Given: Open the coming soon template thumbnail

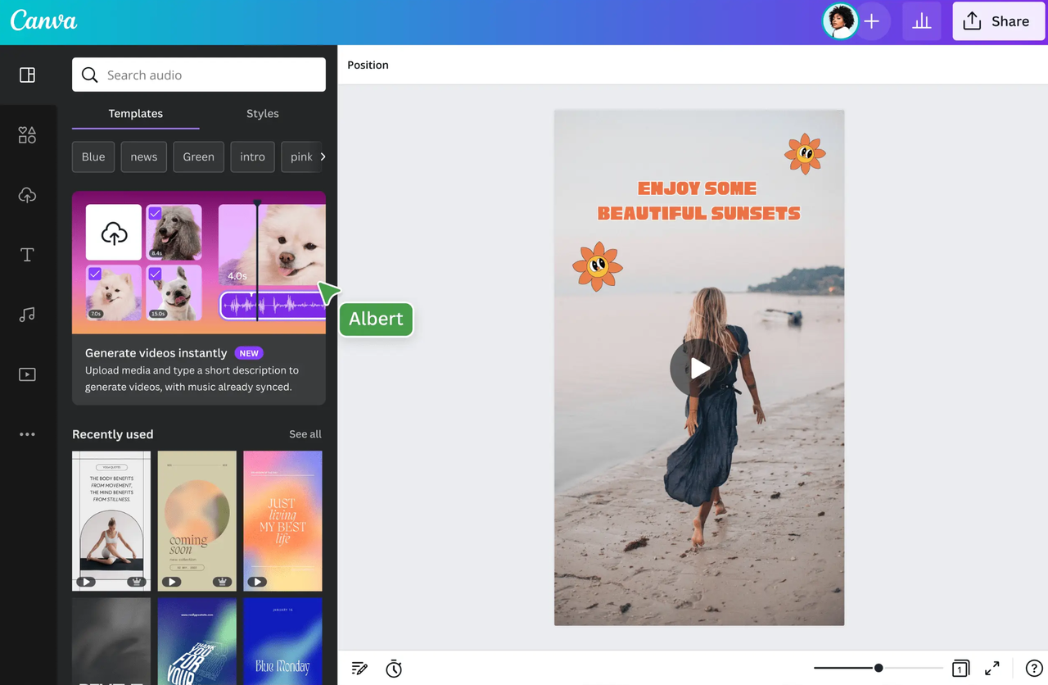Looking at the screenshot, I should click(197, 520).
